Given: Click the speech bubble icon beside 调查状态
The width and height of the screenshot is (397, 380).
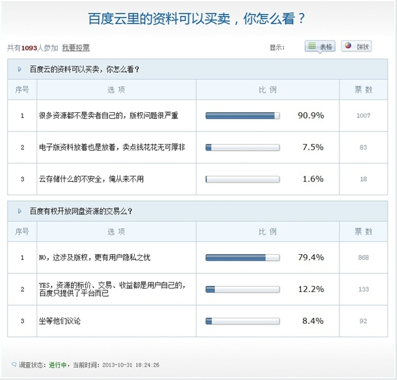Looking at the screenshot, I should coord(14,364).
